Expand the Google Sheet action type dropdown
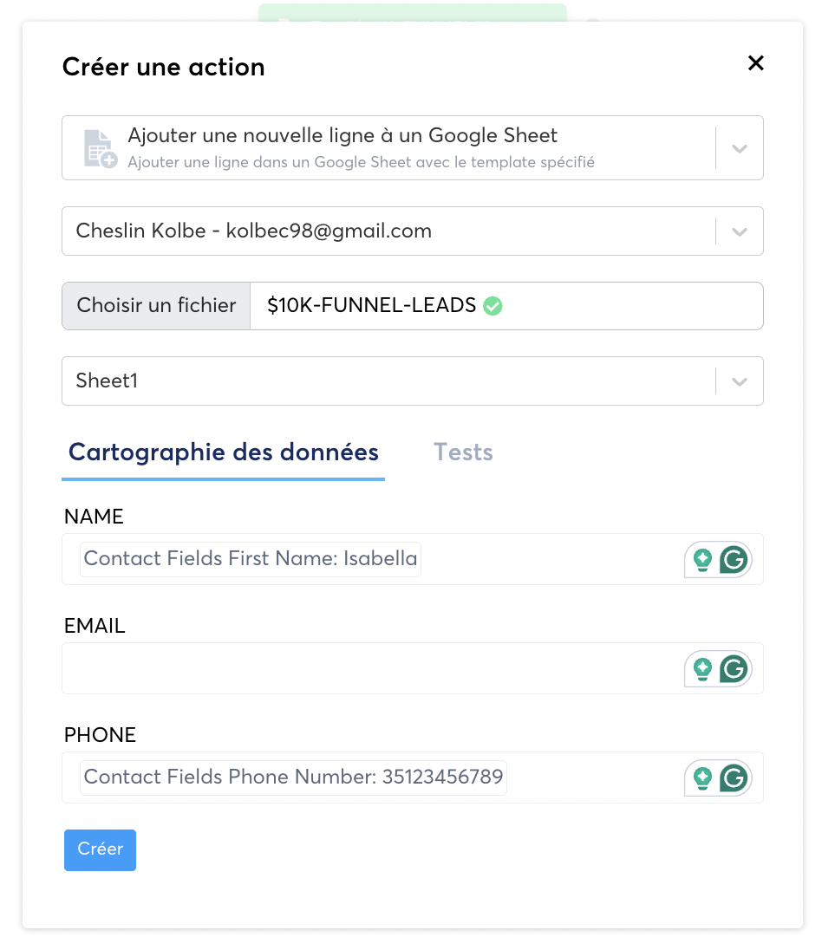 740,148
